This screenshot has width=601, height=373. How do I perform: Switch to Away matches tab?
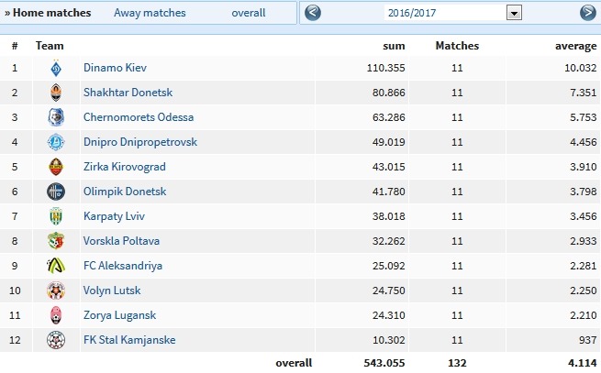tap(150, 13)
